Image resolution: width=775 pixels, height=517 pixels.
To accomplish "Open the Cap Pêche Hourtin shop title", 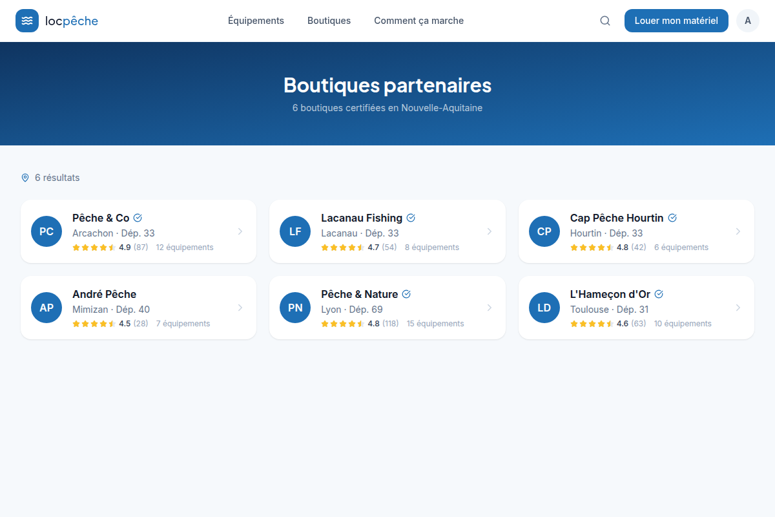I will coord(617,218).
